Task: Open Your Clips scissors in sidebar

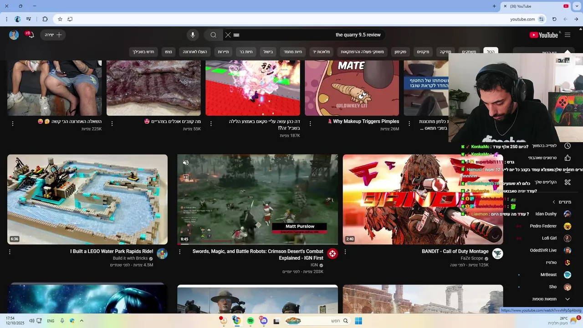Action: pos(568,182)
